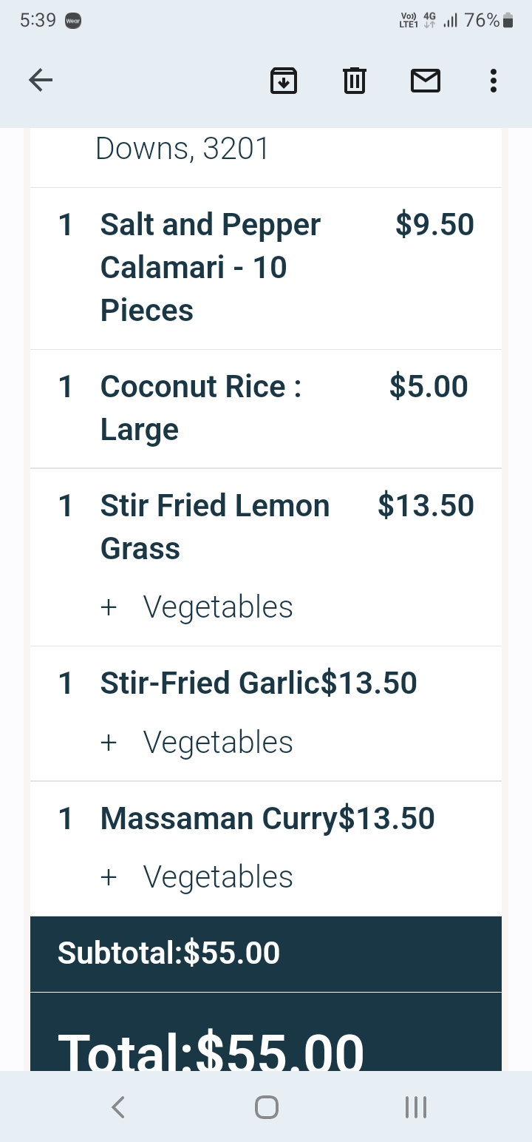Tap the Downs, 3201 address text
532x1142 pixels.
coord(182,149)
